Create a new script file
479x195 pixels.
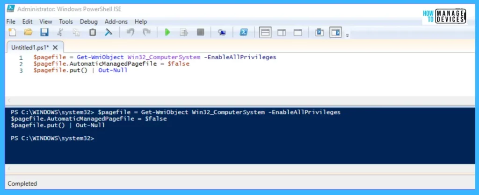(x=12, y=32)
